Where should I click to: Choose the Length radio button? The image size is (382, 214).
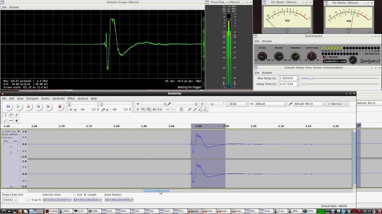tap(85, 195)
